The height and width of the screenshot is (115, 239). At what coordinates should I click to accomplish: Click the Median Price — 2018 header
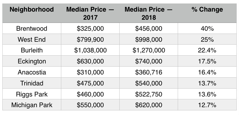point(149,13)
